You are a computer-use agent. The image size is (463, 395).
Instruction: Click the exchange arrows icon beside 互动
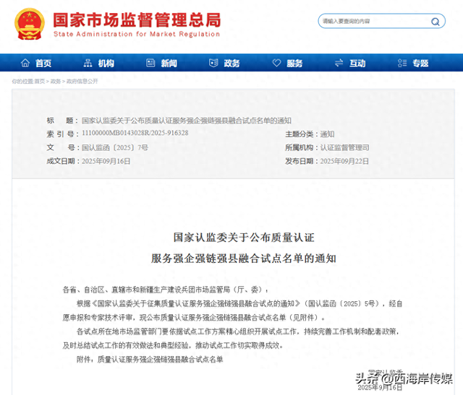[x=339, y=63]
